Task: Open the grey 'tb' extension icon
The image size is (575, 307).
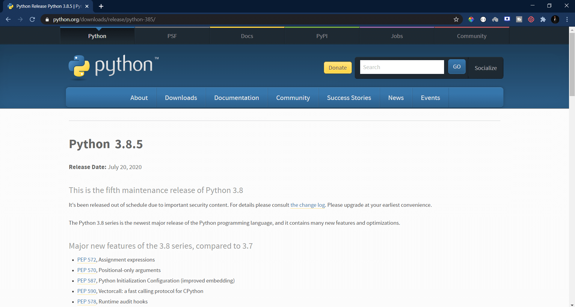Action: click(x=519, y=19)
